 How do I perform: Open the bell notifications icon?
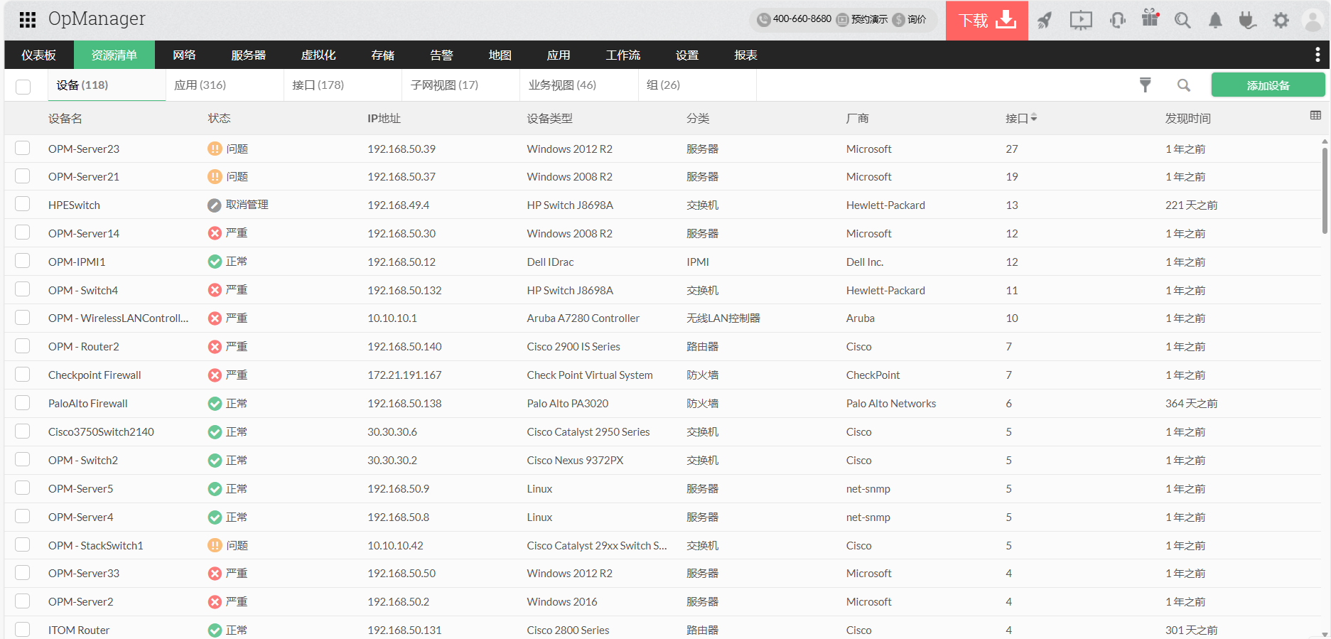coord(1215,20)
